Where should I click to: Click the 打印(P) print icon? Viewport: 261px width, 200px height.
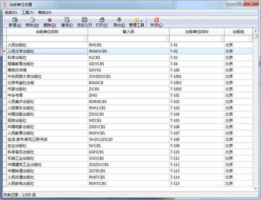pyautogui.click(x=102, y=22)
